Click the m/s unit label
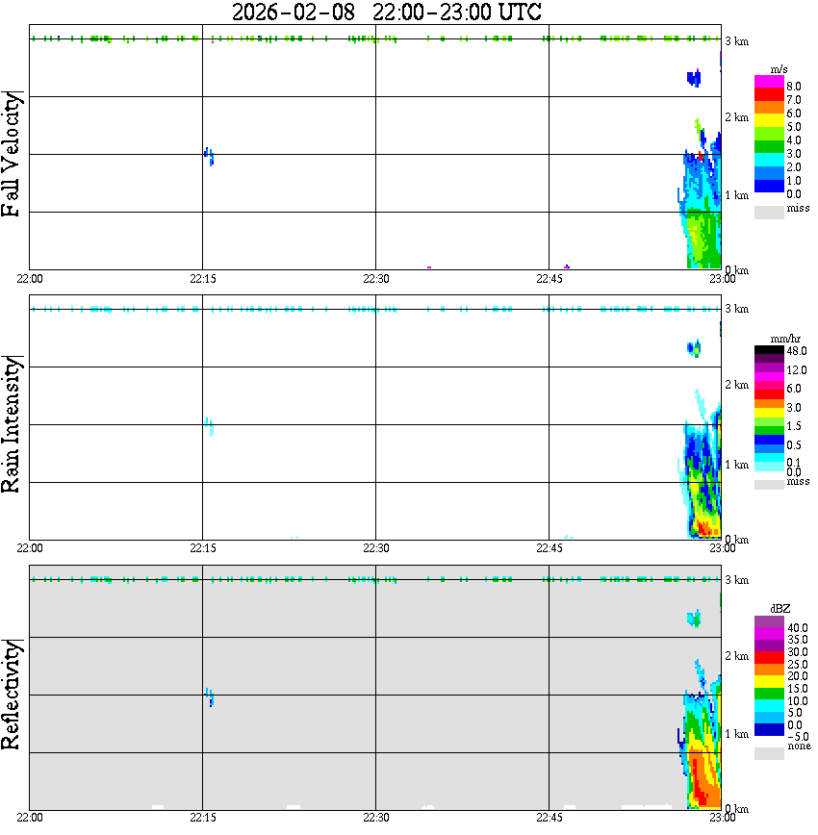 779,69
